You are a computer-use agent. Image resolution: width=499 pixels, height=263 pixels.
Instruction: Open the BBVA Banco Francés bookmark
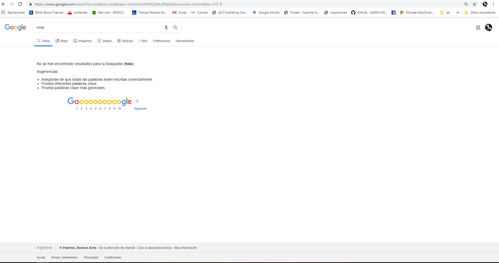click(46, 13)
